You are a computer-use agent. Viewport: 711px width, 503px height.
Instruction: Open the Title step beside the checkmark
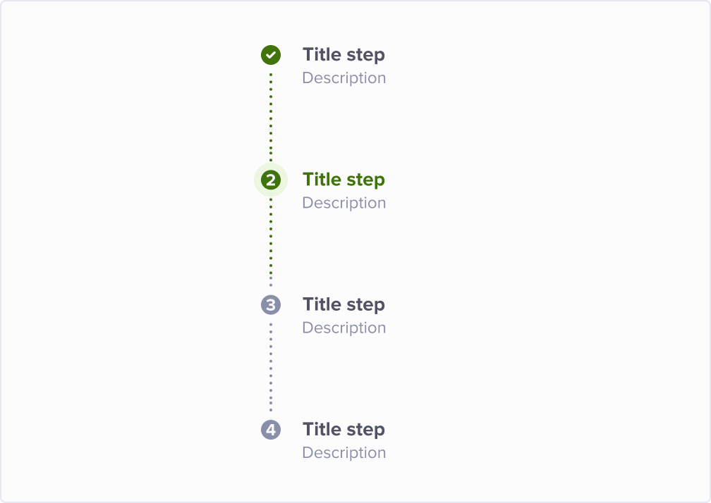(344, 55)
